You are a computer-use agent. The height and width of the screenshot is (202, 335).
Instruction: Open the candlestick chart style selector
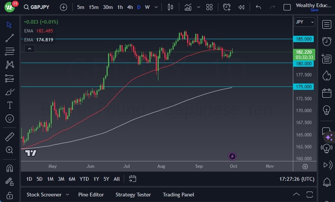click(171, 7)
